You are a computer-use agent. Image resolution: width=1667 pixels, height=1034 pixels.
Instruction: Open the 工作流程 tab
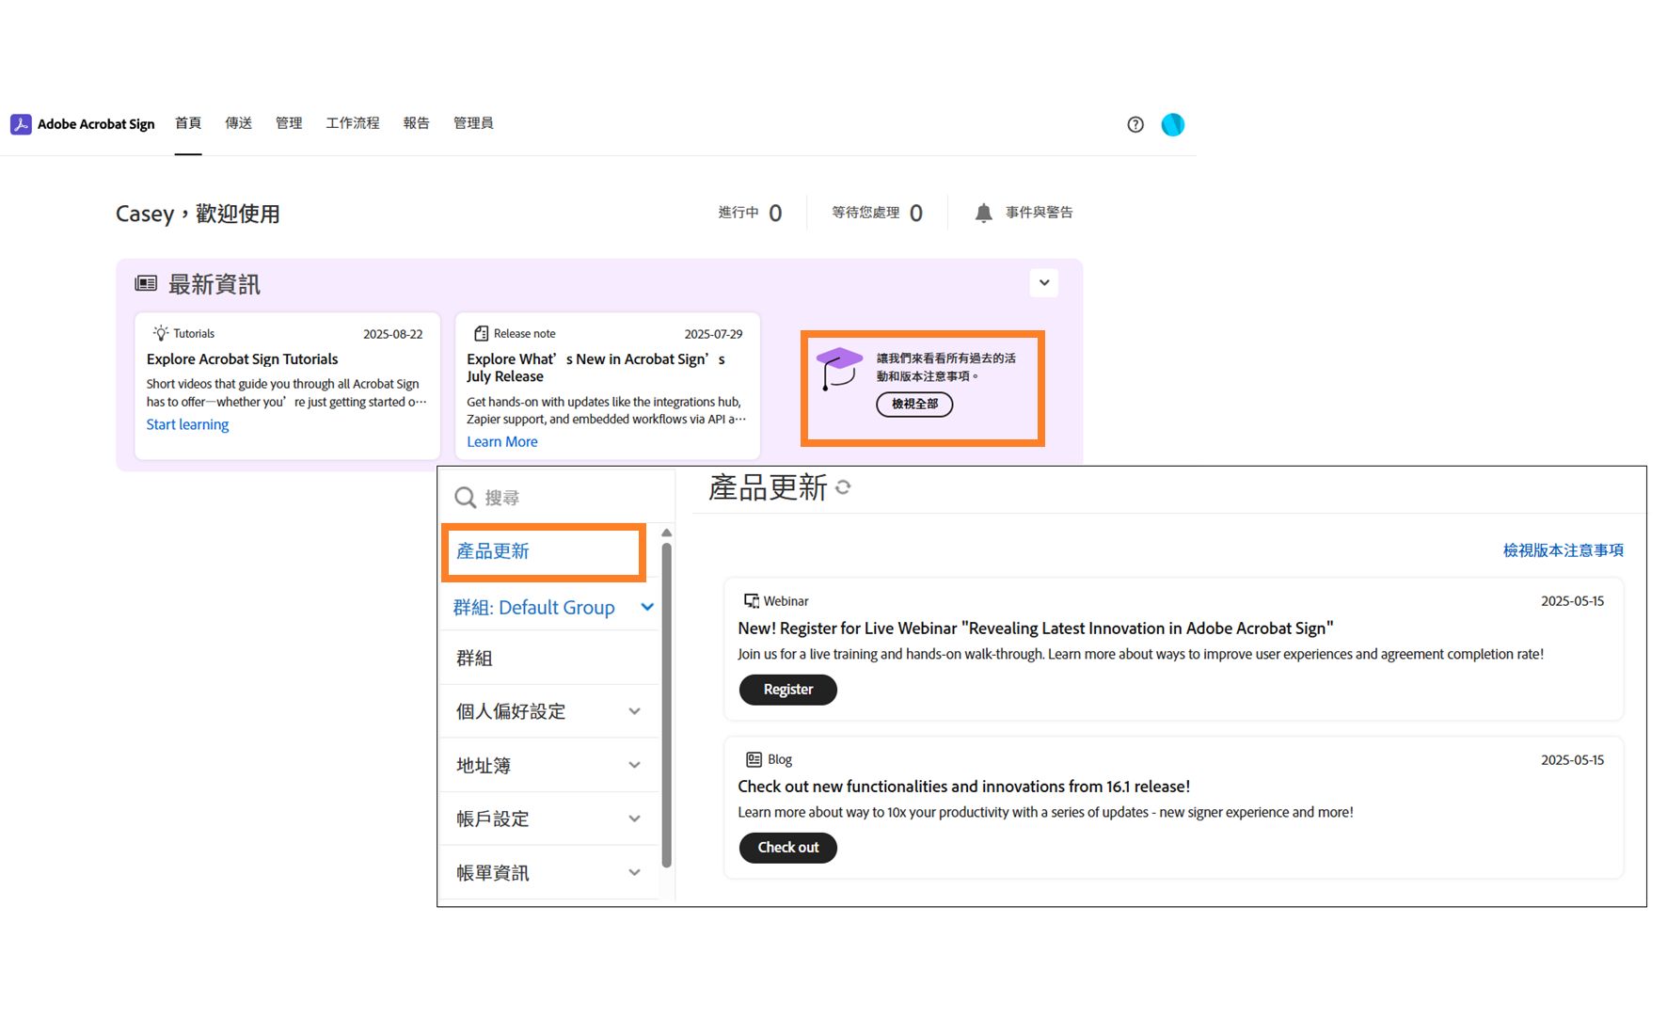tap(353, 123)
